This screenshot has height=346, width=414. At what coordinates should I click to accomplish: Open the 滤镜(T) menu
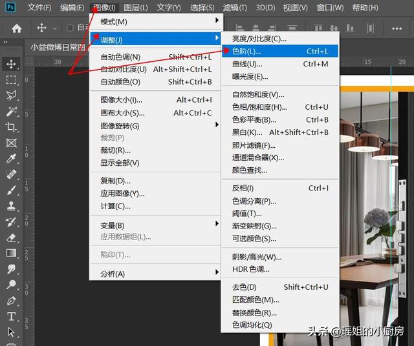pos(235,7)
